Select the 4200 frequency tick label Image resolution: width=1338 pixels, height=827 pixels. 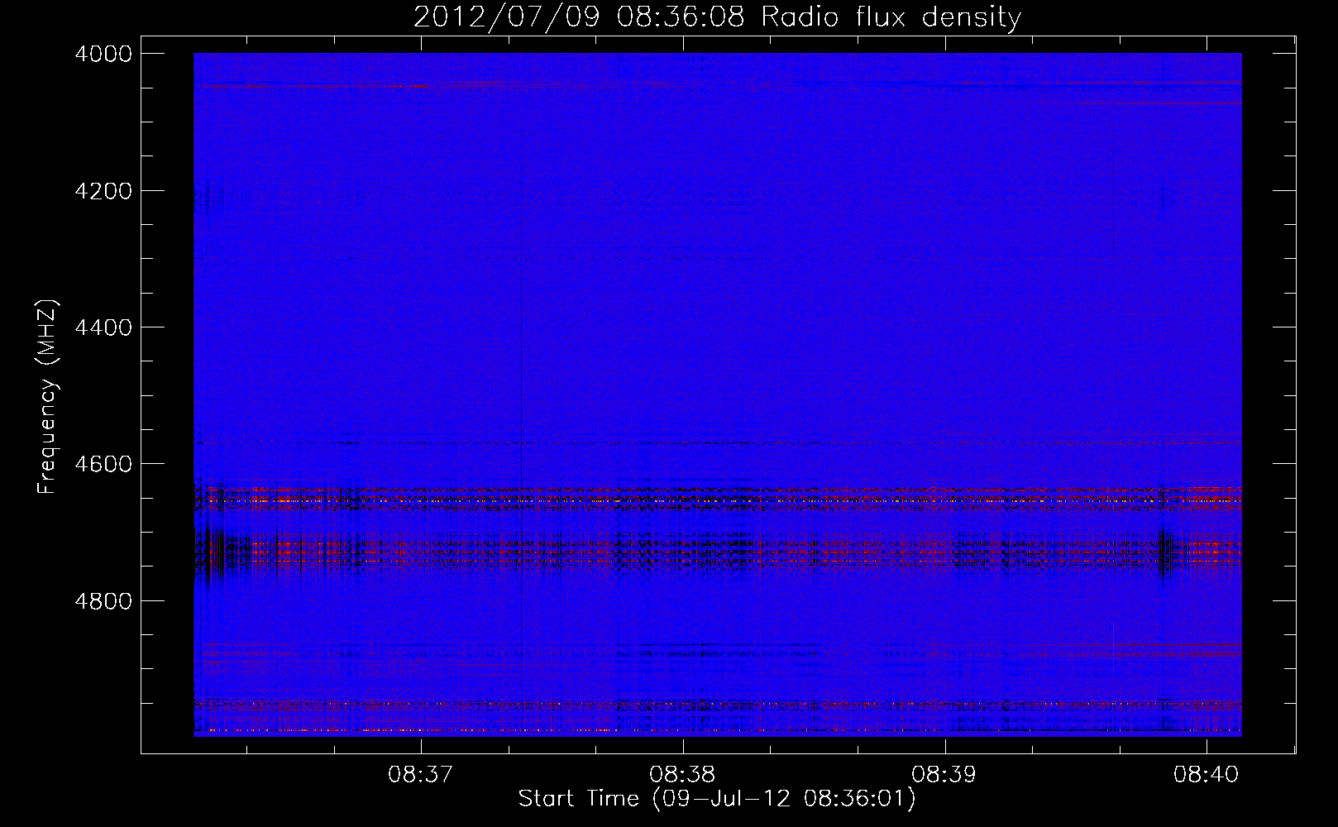coord(103,191)
